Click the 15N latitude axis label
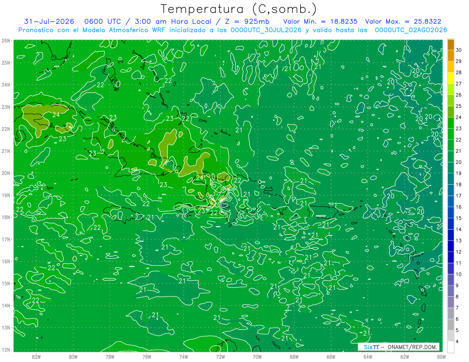Screen dimensions: 469x362 point(5,283)
